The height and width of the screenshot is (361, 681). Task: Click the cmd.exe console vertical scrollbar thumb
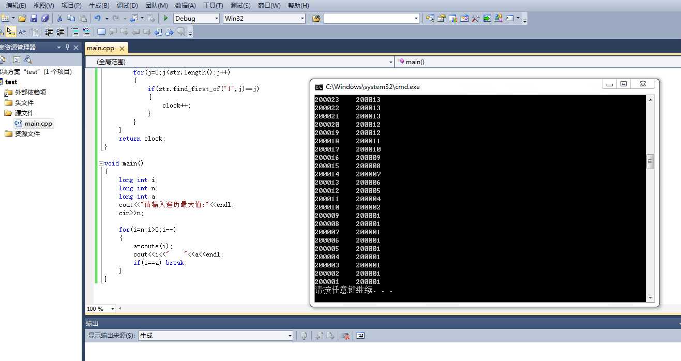[x=650, y=161]
